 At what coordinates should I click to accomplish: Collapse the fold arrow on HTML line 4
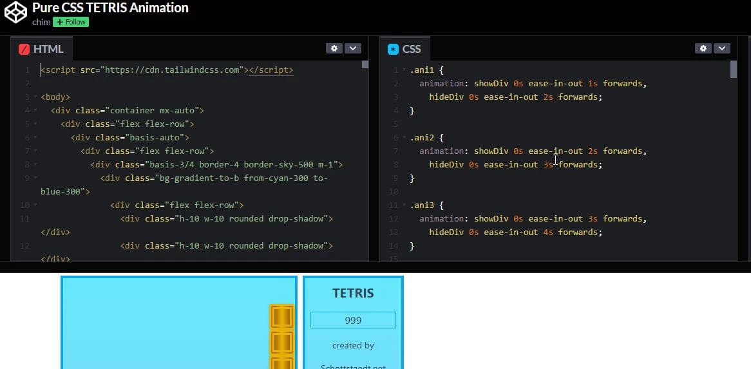tap(35, 111)
